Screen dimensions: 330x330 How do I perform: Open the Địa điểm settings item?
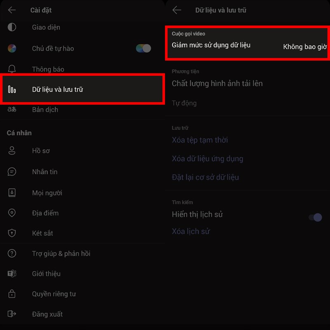(x=45, y=213)
